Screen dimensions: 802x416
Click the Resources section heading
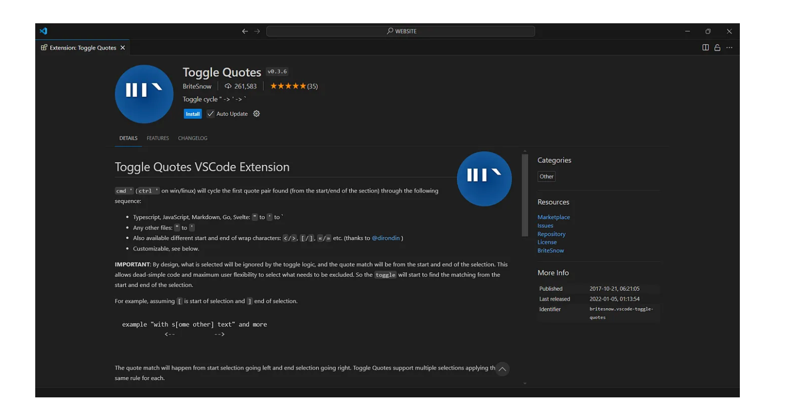(x=553, y=202)
